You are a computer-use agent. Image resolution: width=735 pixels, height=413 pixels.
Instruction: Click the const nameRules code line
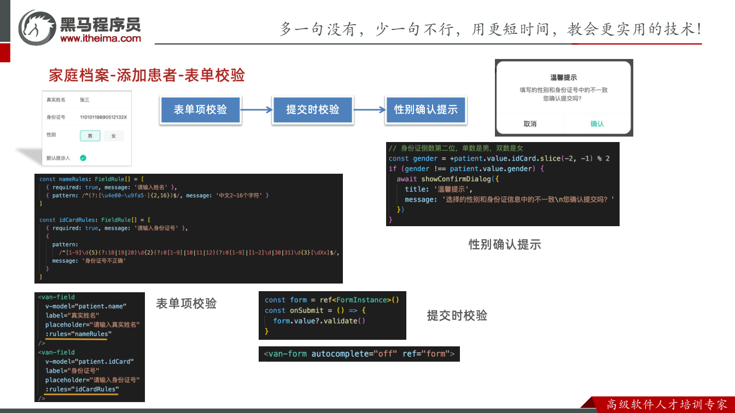tap(91, 179)
